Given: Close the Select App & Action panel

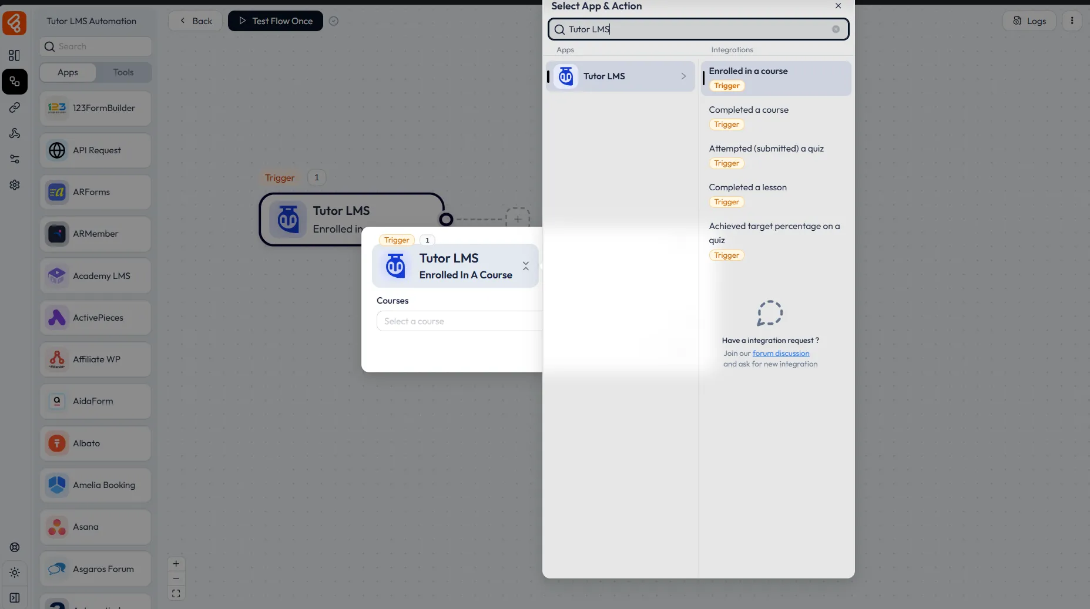Looking at the screenshot, I should pyautogui.click(x=838, y=6).
